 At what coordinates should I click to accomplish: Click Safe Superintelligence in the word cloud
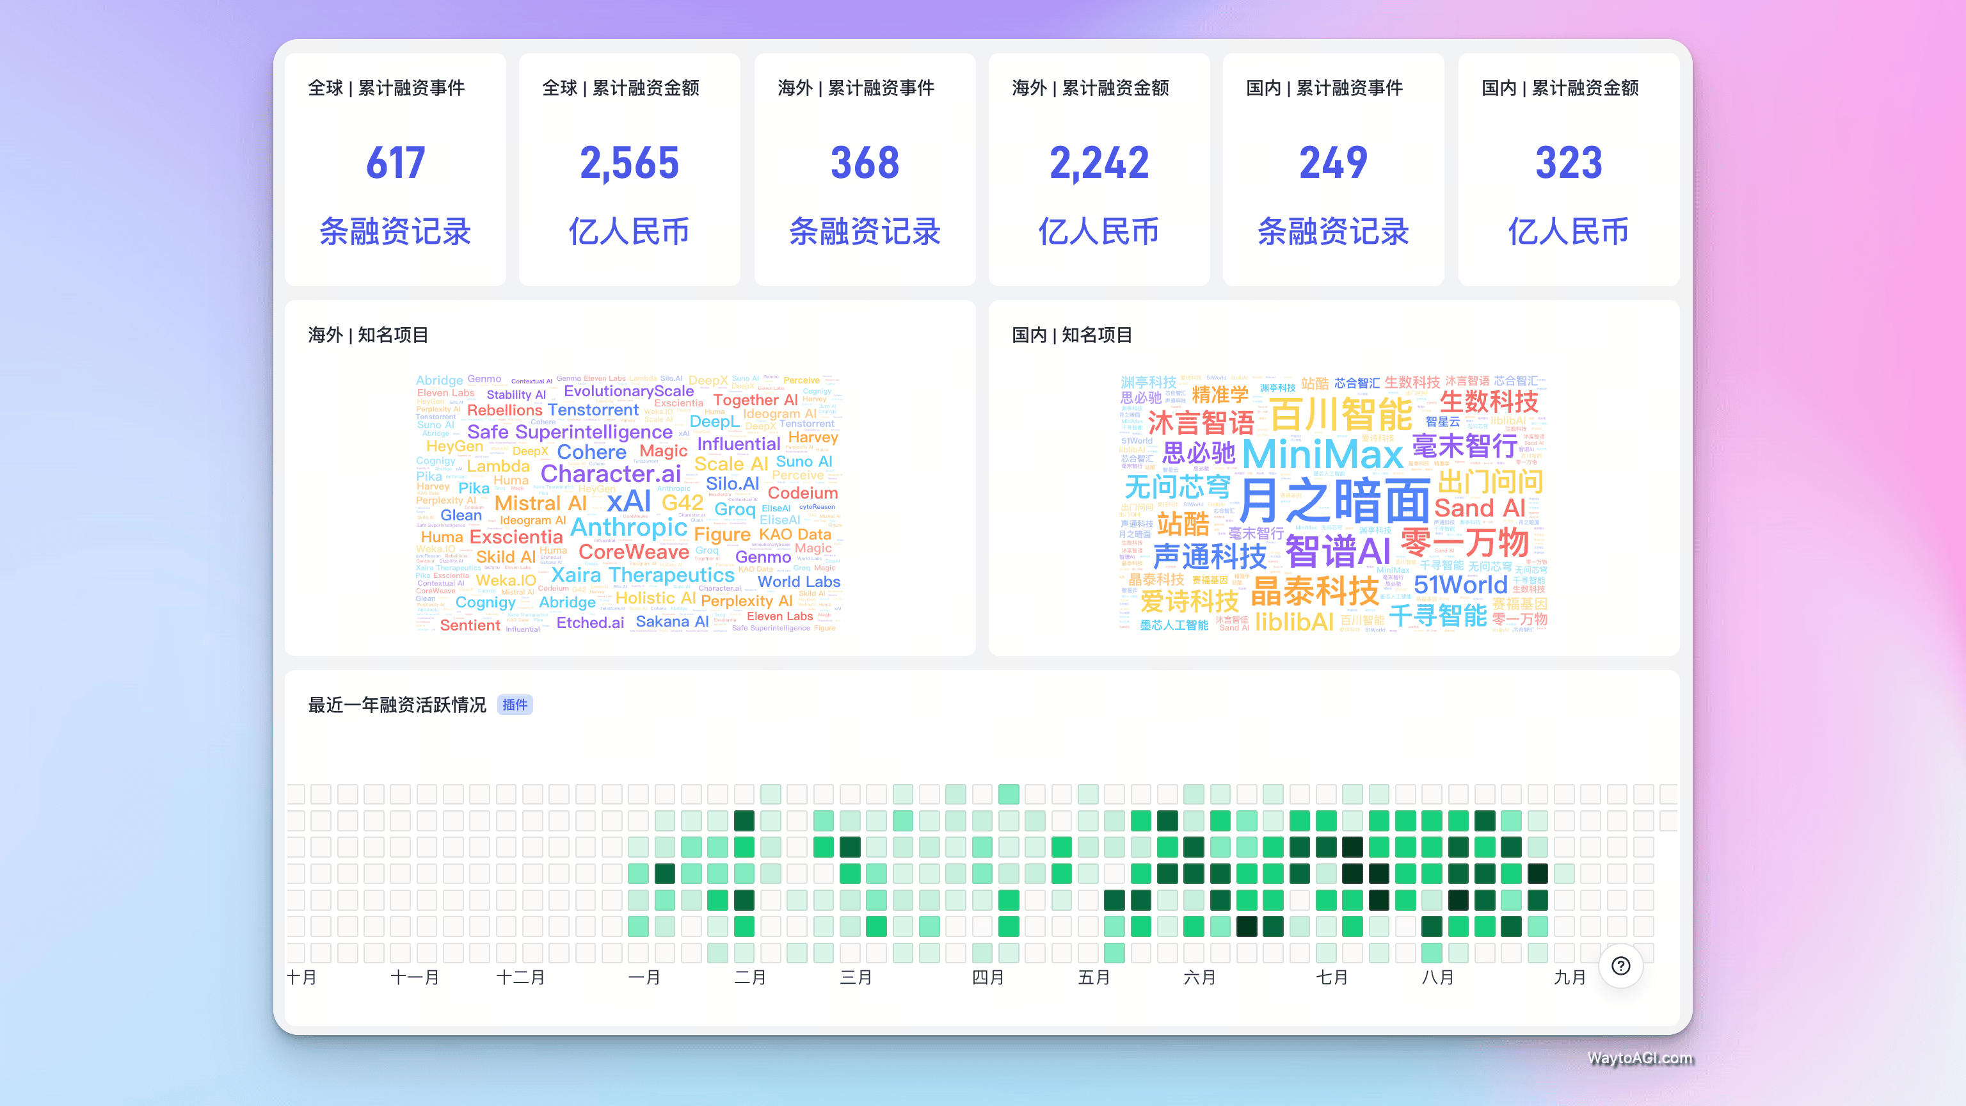click(570, 432)
